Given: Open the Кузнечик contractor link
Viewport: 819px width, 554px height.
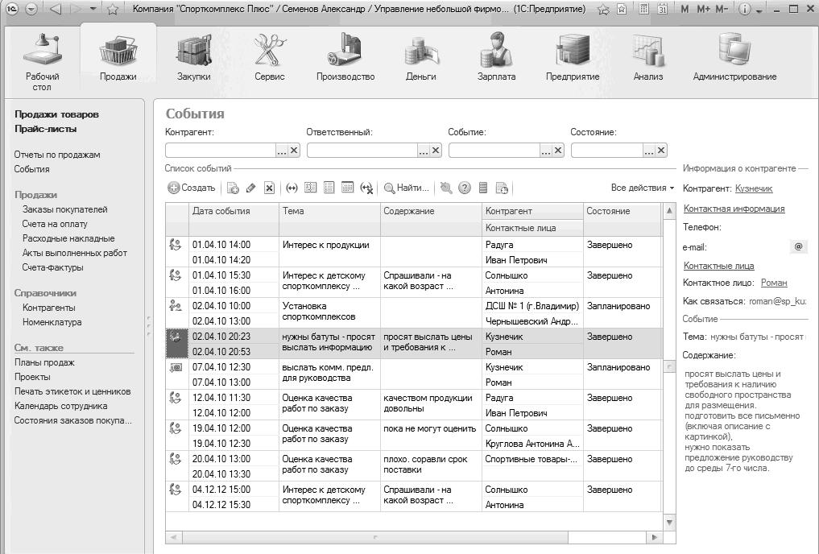Looking at the screenshot, I should (x=754, y=188).
